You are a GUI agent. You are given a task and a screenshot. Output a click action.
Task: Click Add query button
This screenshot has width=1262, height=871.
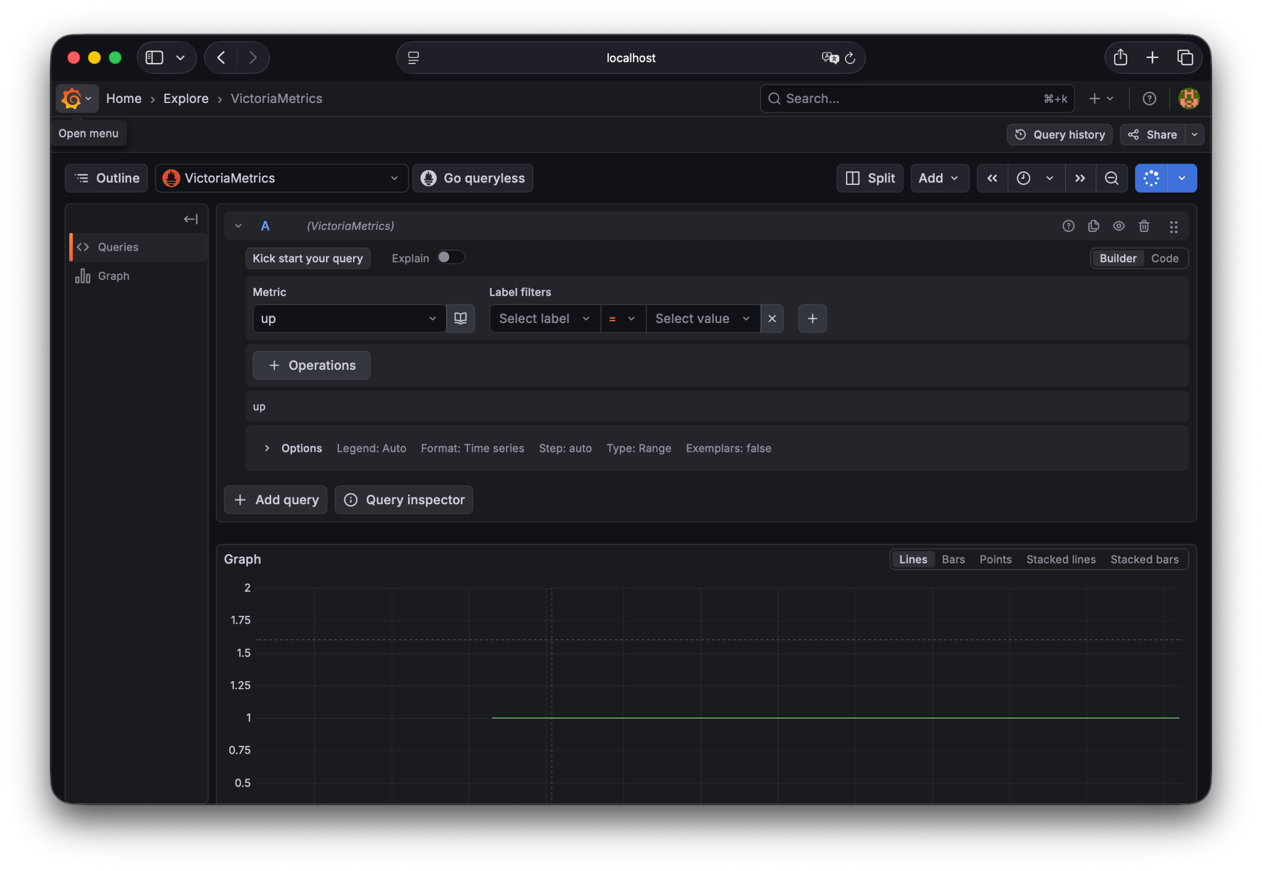(275, 500)
